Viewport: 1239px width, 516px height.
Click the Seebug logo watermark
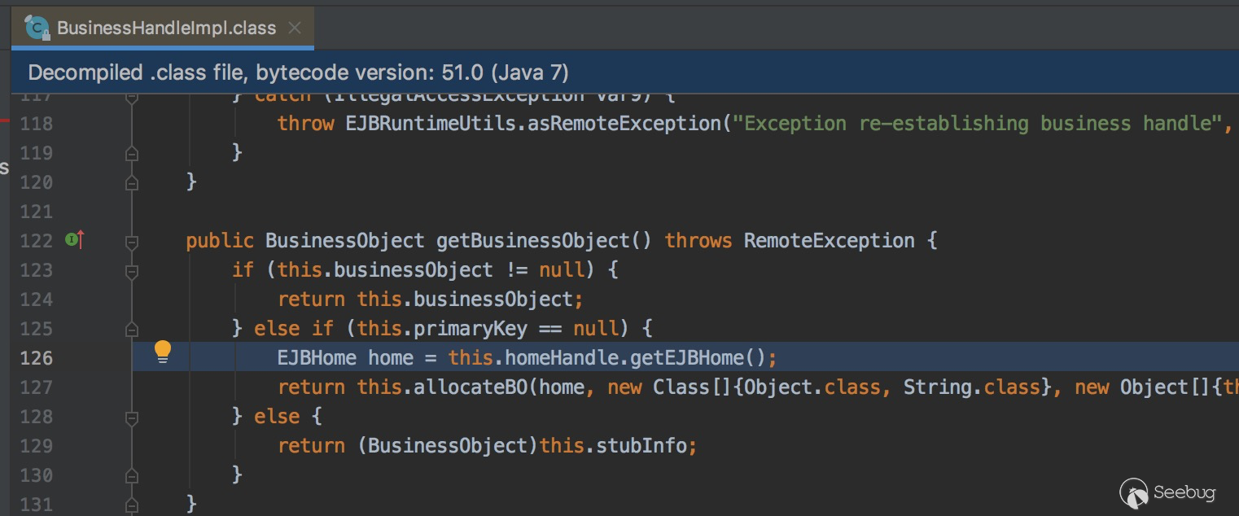(1167, 492)
